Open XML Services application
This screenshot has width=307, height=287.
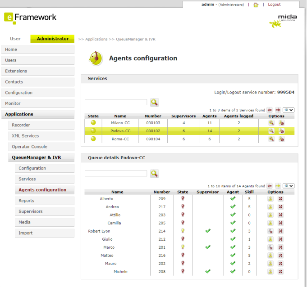coord(41,136)
